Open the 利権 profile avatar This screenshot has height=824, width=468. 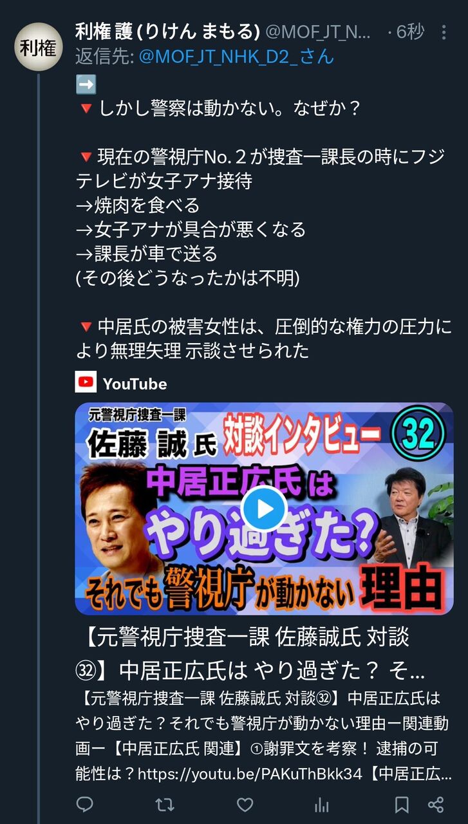point(39,46)
